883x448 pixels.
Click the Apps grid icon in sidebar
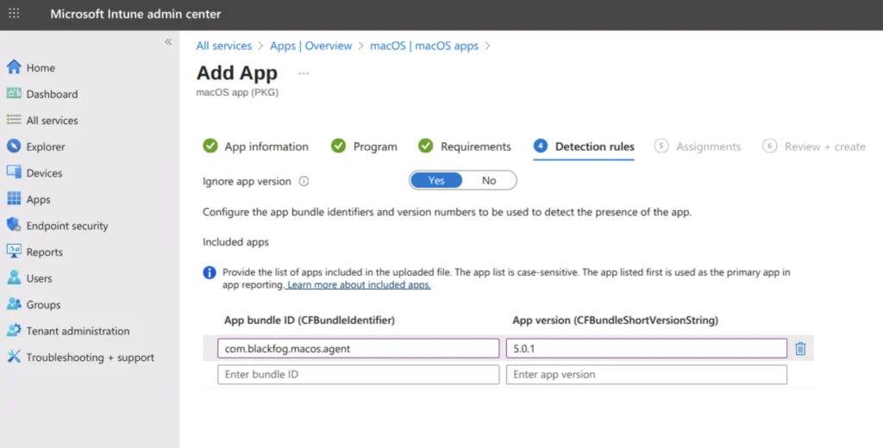point(14,199)
